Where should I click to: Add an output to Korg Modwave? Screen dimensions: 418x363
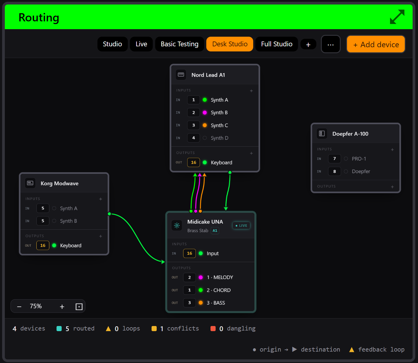[x=101, y=236]
